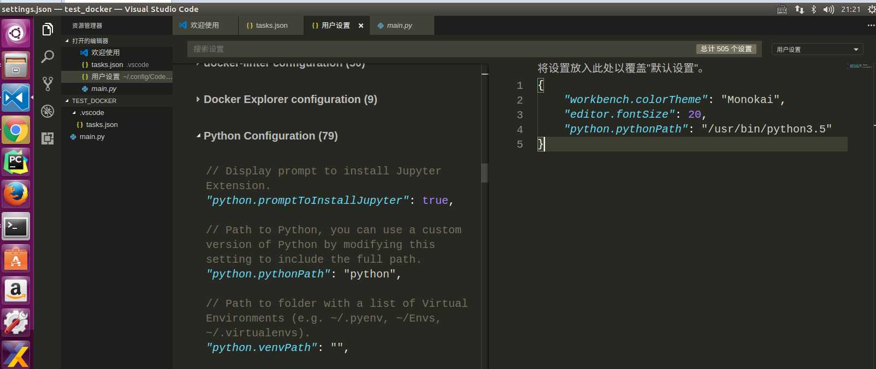876x369 pixels.
Task: Open System Settings wrench-and-gear icon
Action: tap(16, 323)
